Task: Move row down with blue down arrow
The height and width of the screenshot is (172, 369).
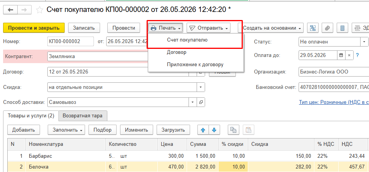Action: point(214,130)
